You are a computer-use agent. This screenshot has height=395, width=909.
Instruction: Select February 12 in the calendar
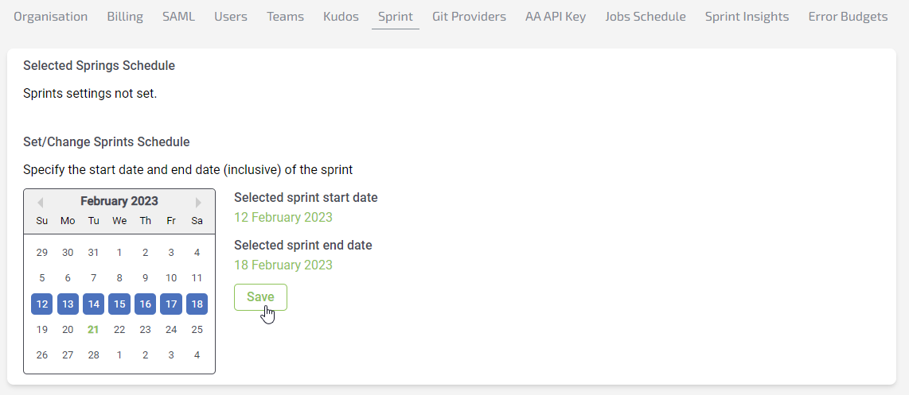click(42, 304)
